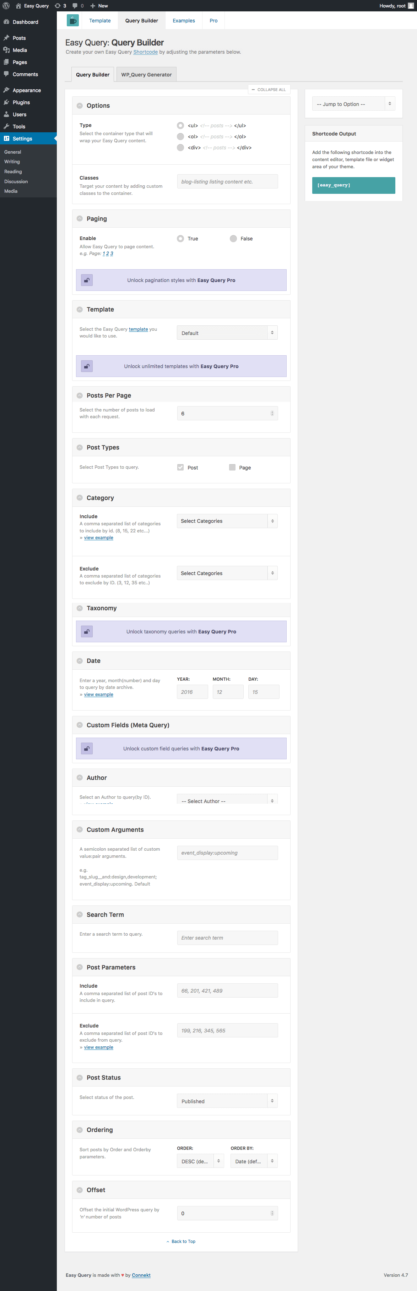The width and height of the screenshot is (417, 1291).
Task: Collapse the Offset section icon
Action: (80, 1190)
